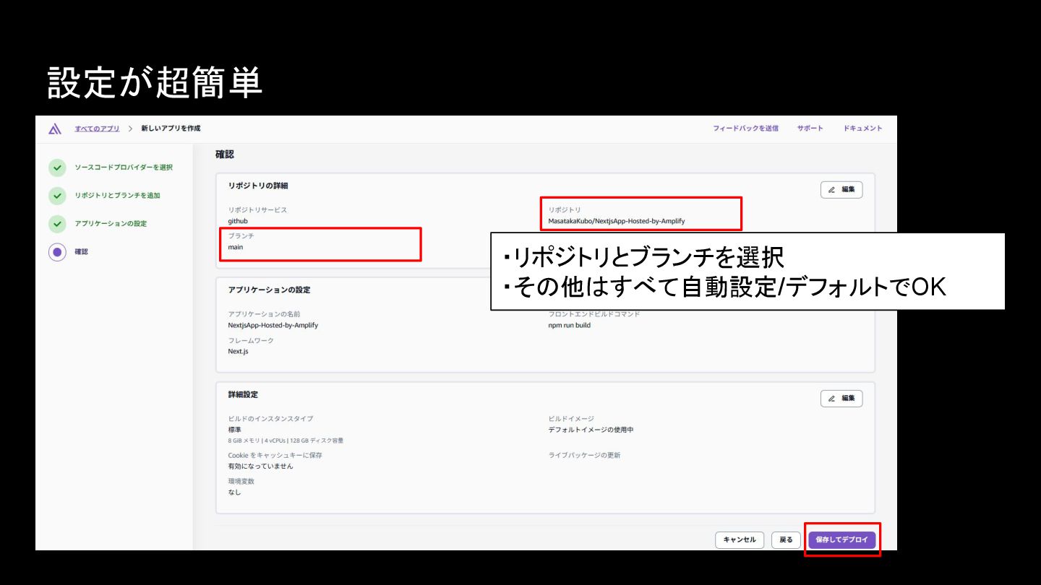Click the AWS Amplify logo icon
Screen dimensions: 1041x585
[55, 129]
